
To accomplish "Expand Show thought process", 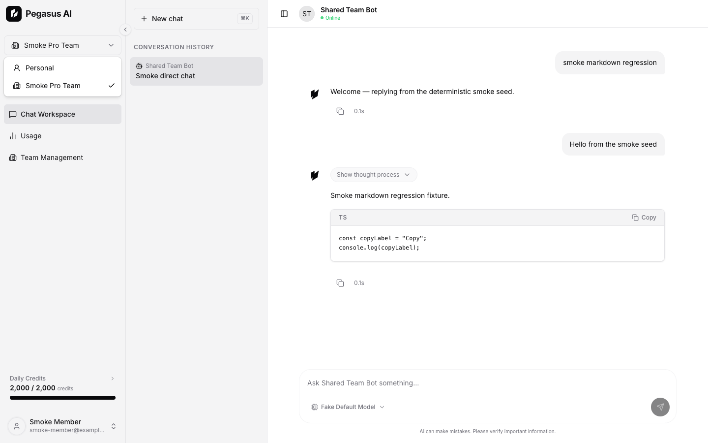I will [x=374, y=175].
